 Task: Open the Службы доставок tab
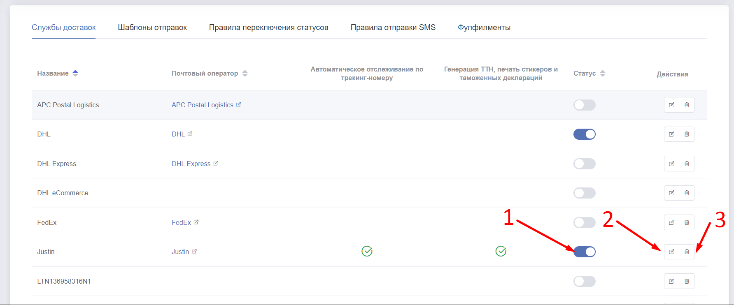pyautogui.click(x=63, y=28)
